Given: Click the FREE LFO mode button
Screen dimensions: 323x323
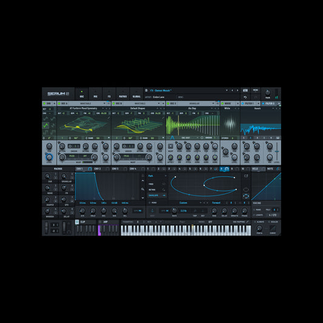Looking at the screenshot, I should coord(157,184).
